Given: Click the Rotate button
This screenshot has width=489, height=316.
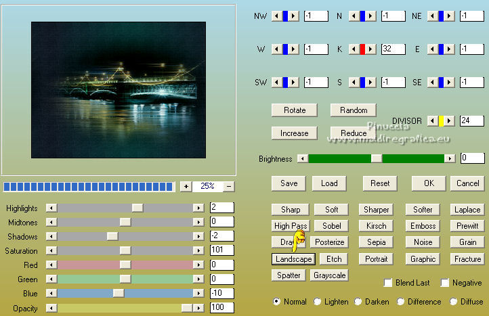Looking at the screenshot, I should pos(295,110).
